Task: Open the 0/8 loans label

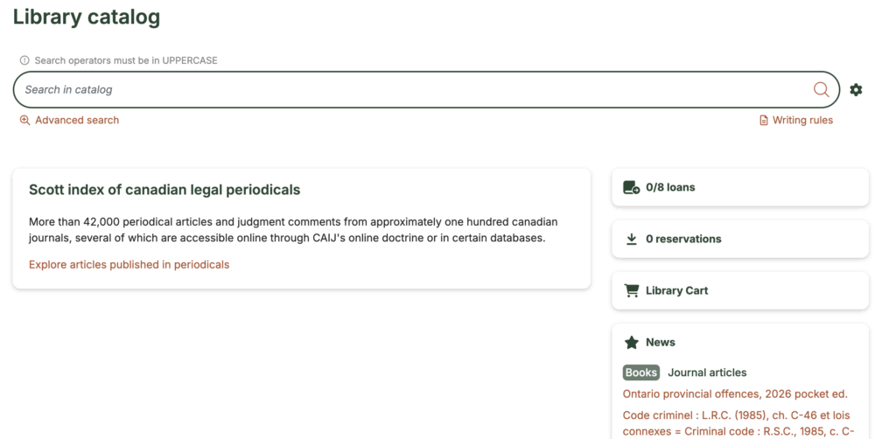Action: pyautogui.click(x=670, y=187)
